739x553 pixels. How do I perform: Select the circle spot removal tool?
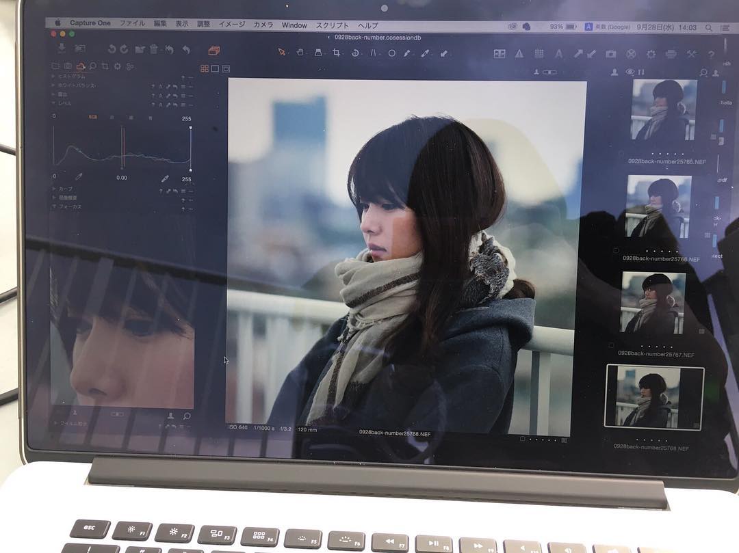pyautogui.click(x=391, y=53)
